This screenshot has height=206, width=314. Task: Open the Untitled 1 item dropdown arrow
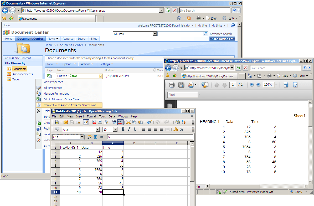[100, 76]
